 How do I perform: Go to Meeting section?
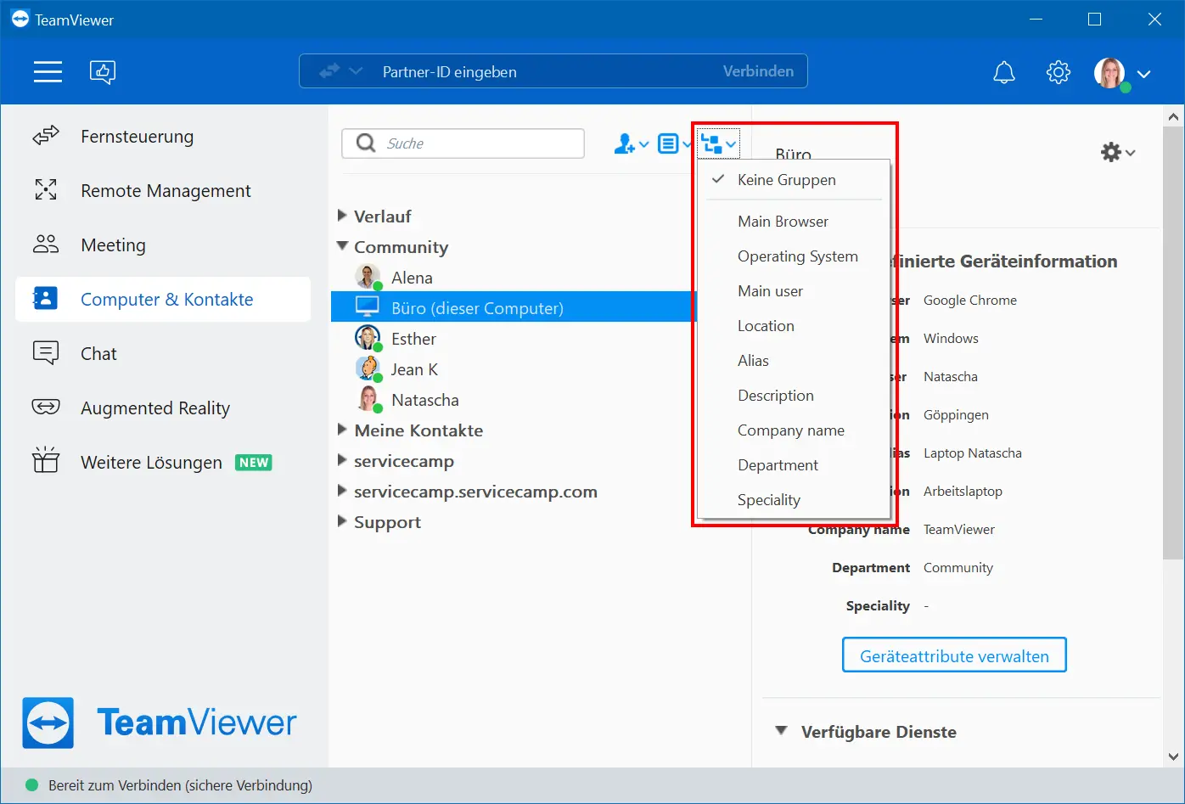pos(163,245)
